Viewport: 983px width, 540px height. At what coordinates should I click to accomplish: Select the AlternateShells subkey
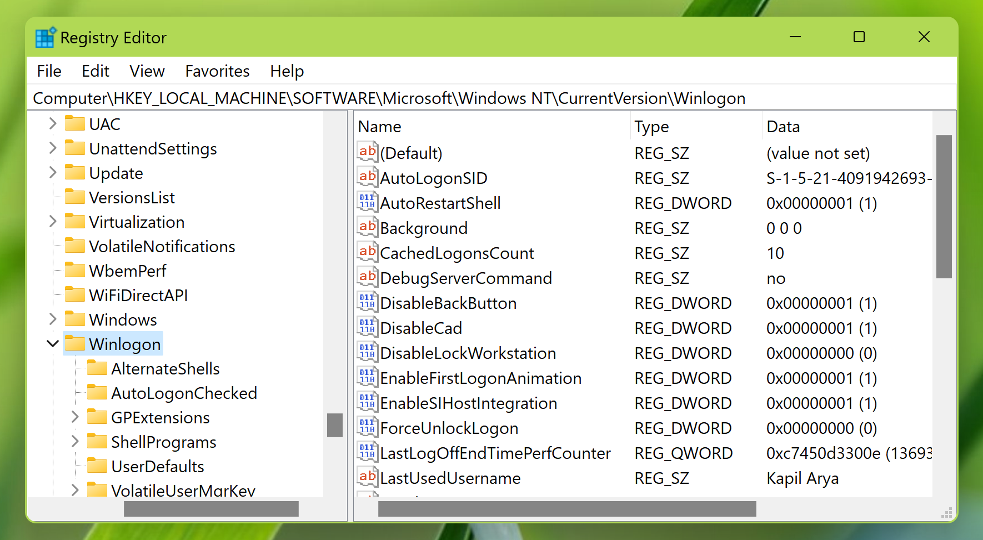coord(165,368)
